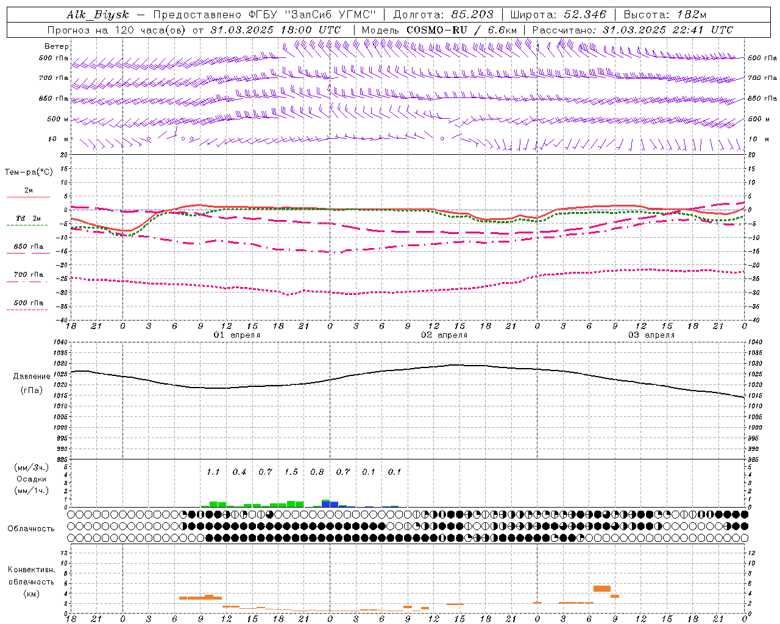Click the 0.8 three-hour precipitation value
The width and height of the screenshot is (780, 624).
[x=317, y=472]
